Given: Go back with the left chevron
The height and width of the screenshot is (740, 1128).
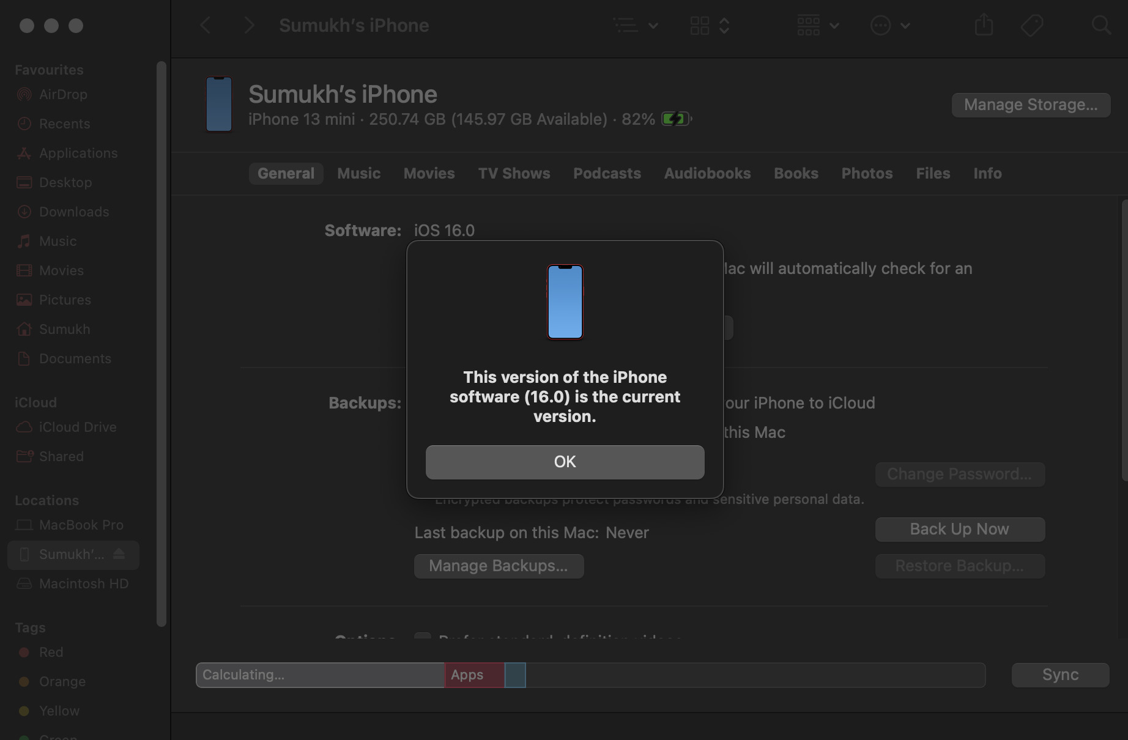Looking at the screenshot, I should [x=206, y=26].
